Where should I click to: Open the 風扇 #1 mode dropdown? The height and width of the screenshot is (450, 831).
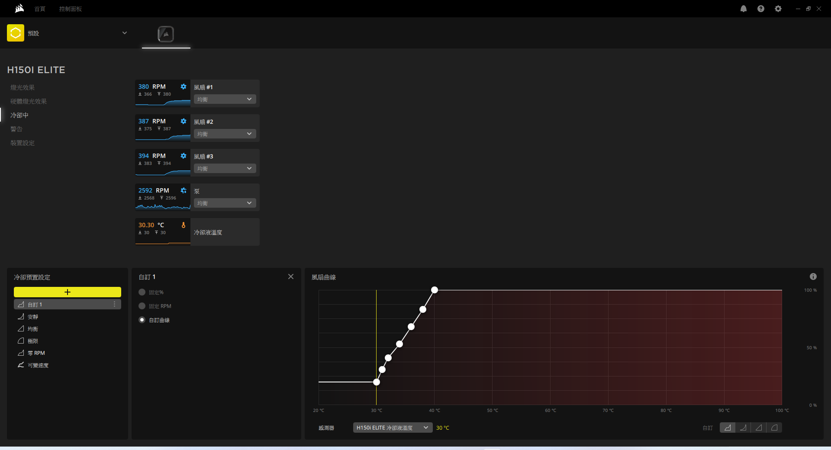tap(225, 99)
